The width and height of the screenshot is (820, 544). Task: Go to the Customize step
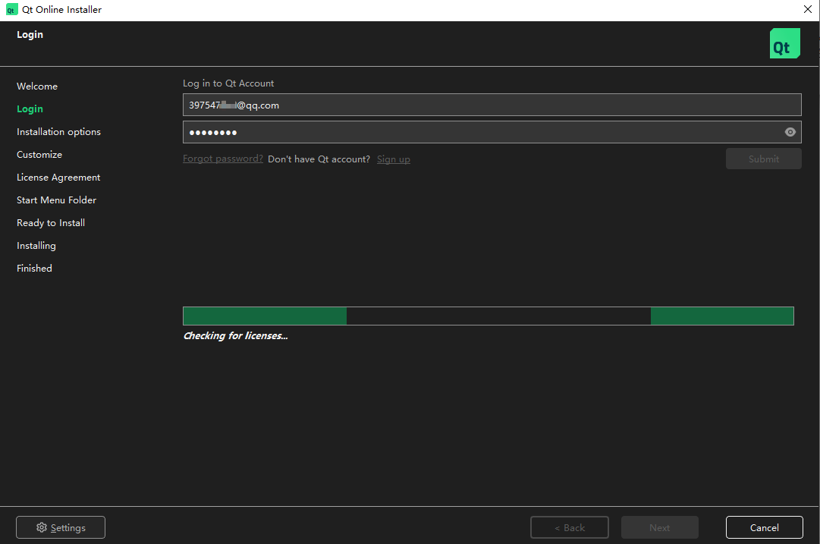point(39,155)
